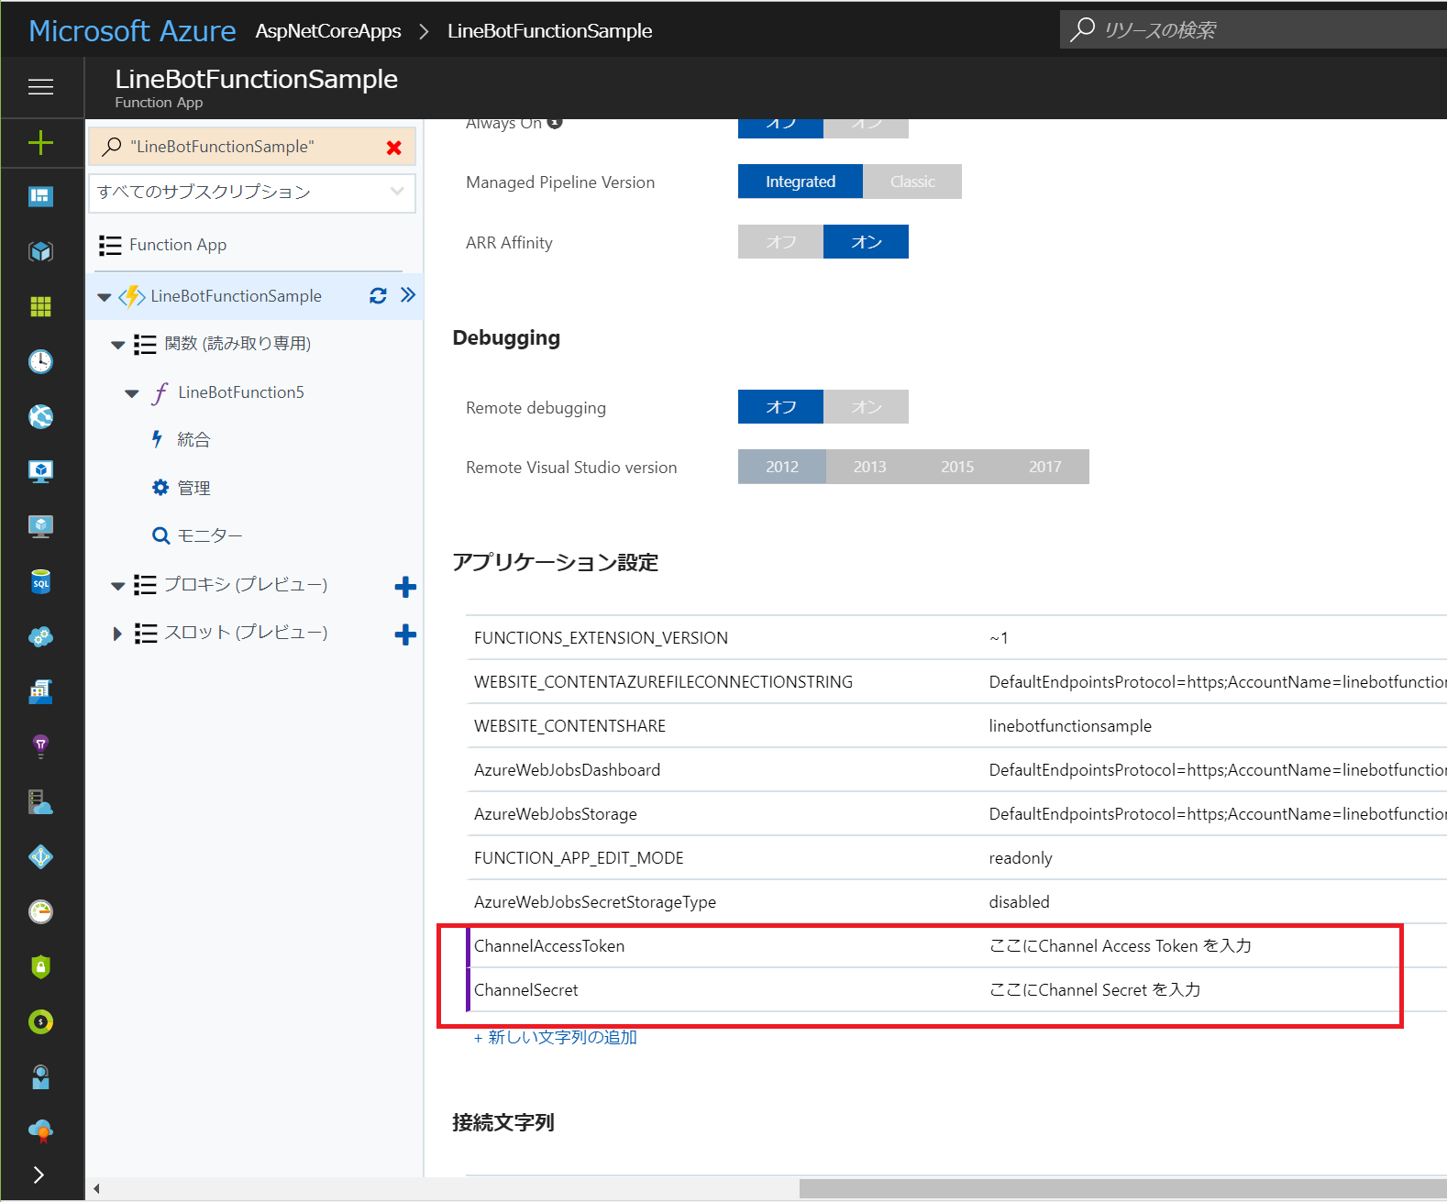The image size is (1447, 1202).
Task: Click + 新しい文字列の追加 link
Action: pos(555,1037)
